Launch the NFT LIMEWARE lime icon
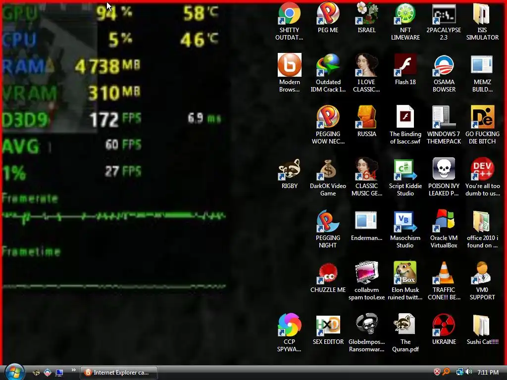Viewport: 507px width, 380px height. pos(405,13)
